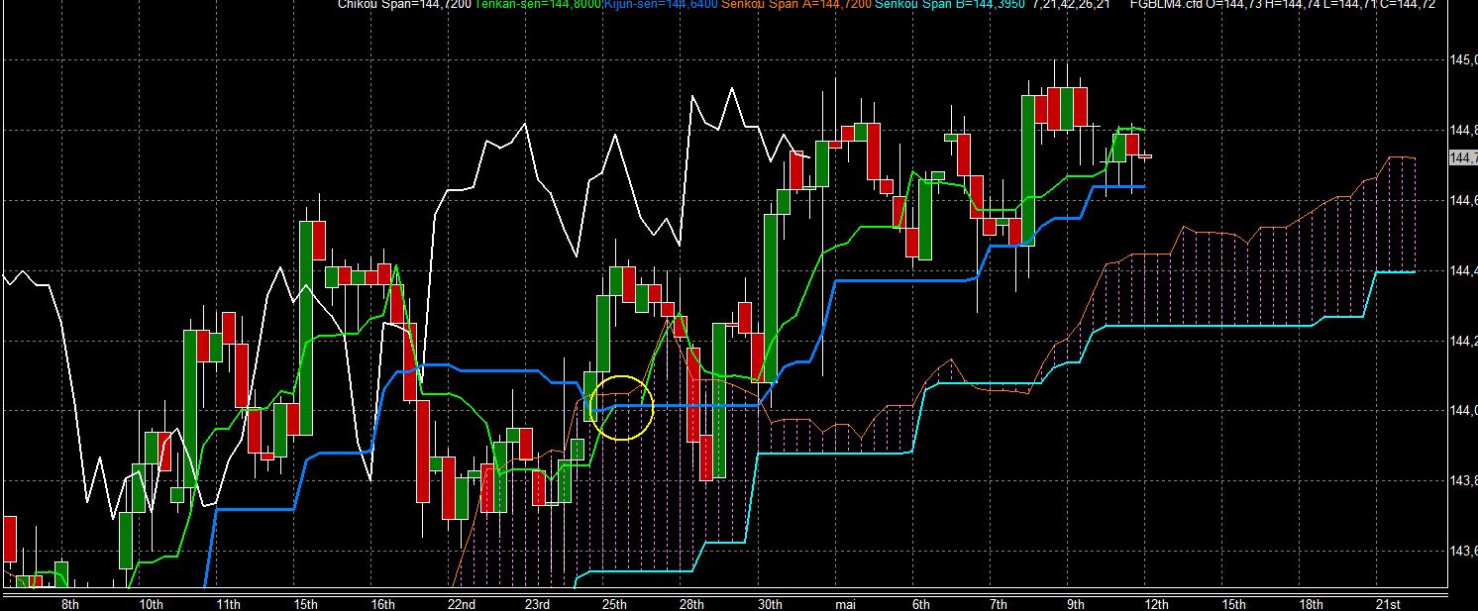Viewport: 1478px width, 611px height.
Task: Click the 9th date label on time axis
Action: coord(1076,603)
